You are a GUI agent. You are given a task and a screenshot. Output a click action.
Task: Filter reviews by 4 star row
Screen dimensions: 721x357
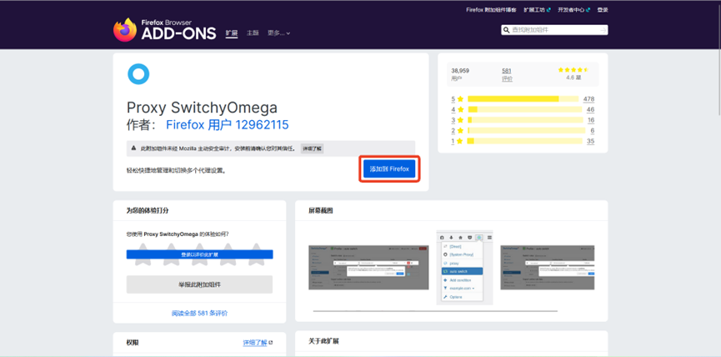click(x=523, y=109)
